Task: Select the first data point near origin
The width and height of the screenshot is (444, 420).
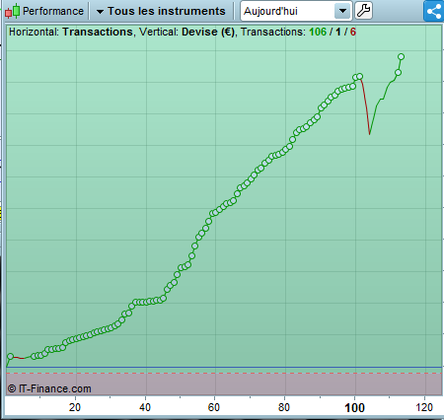Action: [x=10, y=356]
